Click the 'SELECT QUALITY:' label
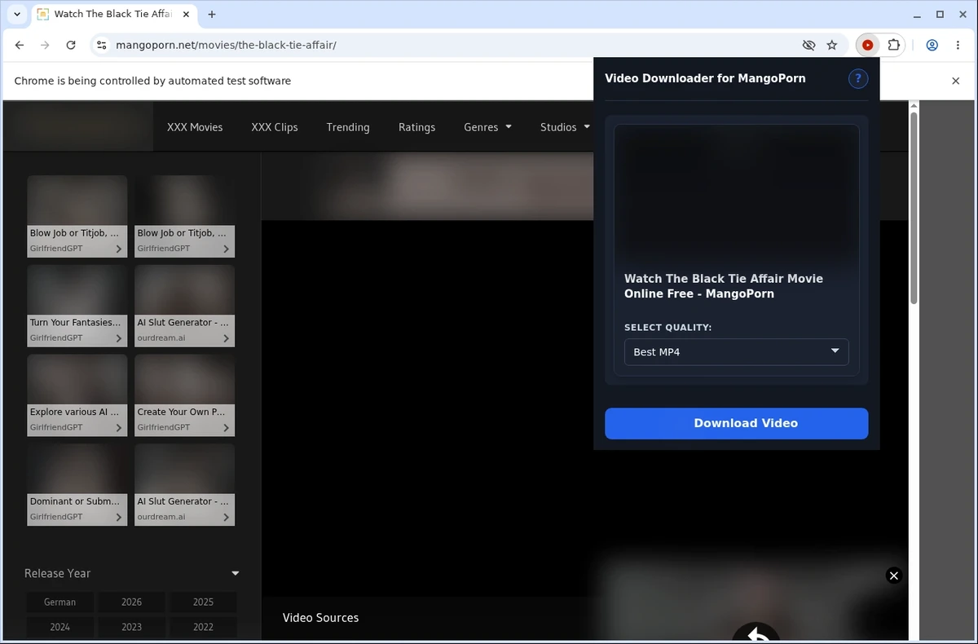The width and height of the screenshot is (978, 644). click(667, 327)
